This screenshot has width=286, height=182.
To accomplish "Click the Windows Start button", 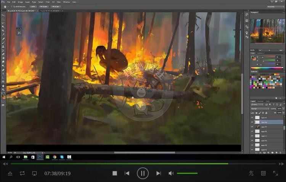I will (4, 157).
